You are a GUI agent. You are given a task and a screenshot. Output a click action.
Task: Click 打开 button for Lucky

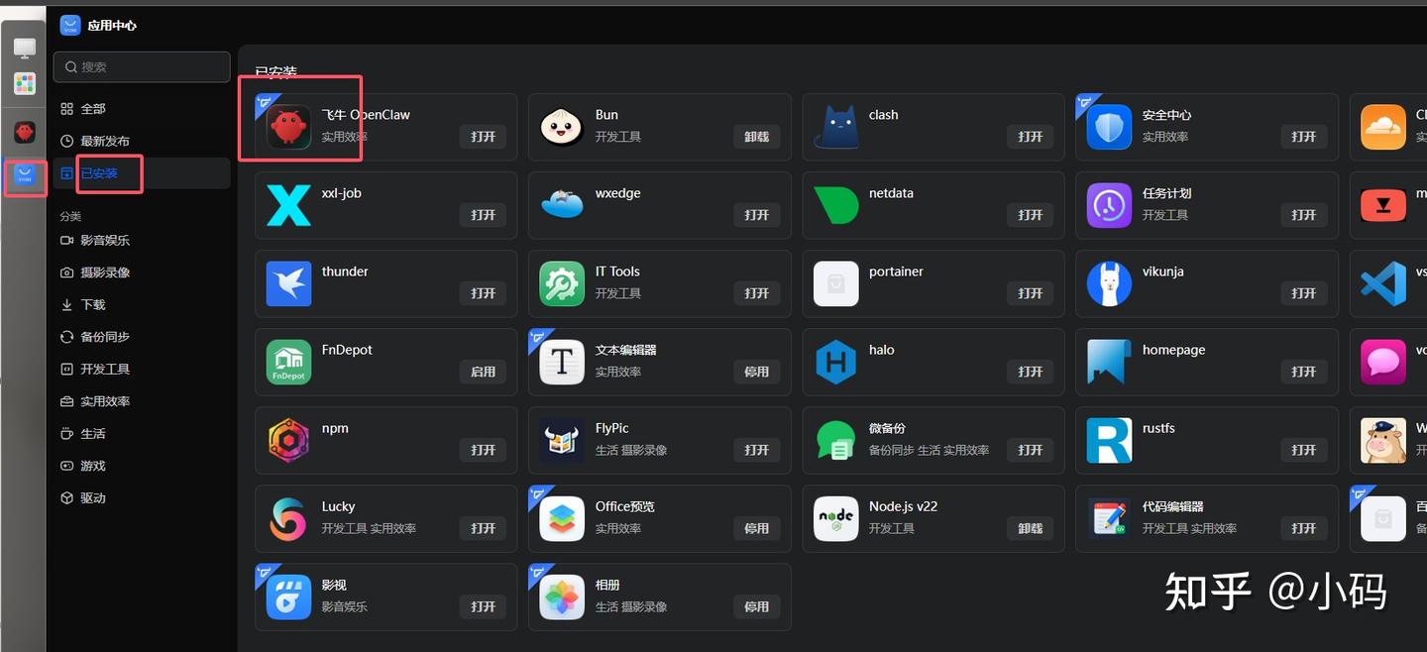coord(484,528)
